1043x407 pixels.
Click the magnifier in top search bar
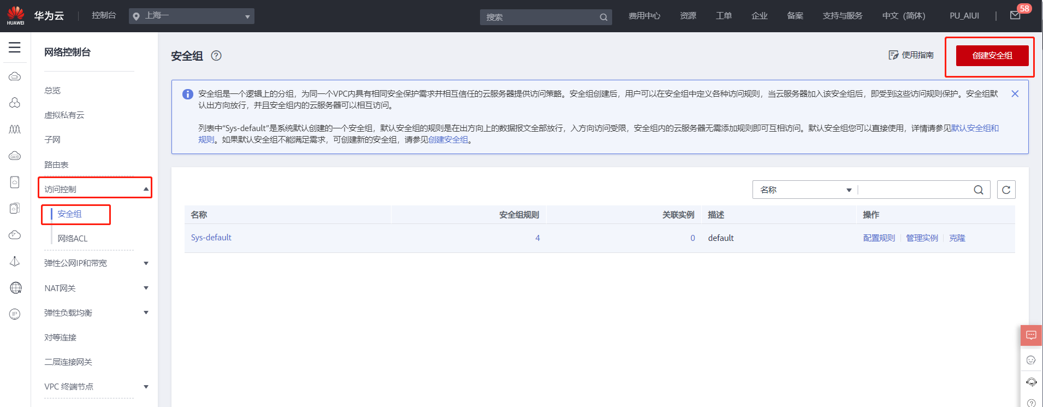pyautogui.click(x=603, y=17)
